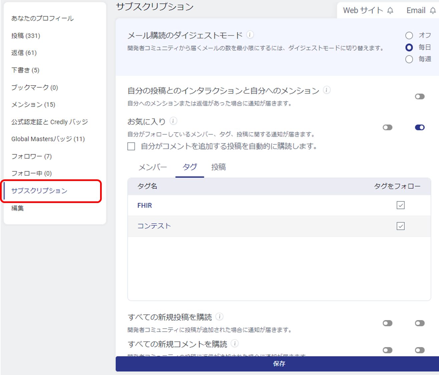
Task: Enable Web site toggle for すべての新規投稿を購読
Action: click(x=387, y=323)
